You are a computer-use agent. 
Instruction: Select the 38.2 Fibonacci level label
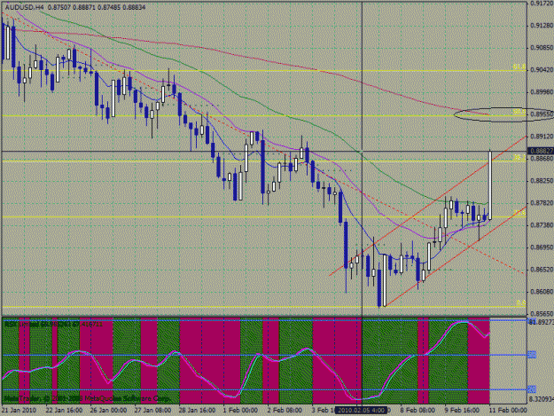[x=519, y=158]
